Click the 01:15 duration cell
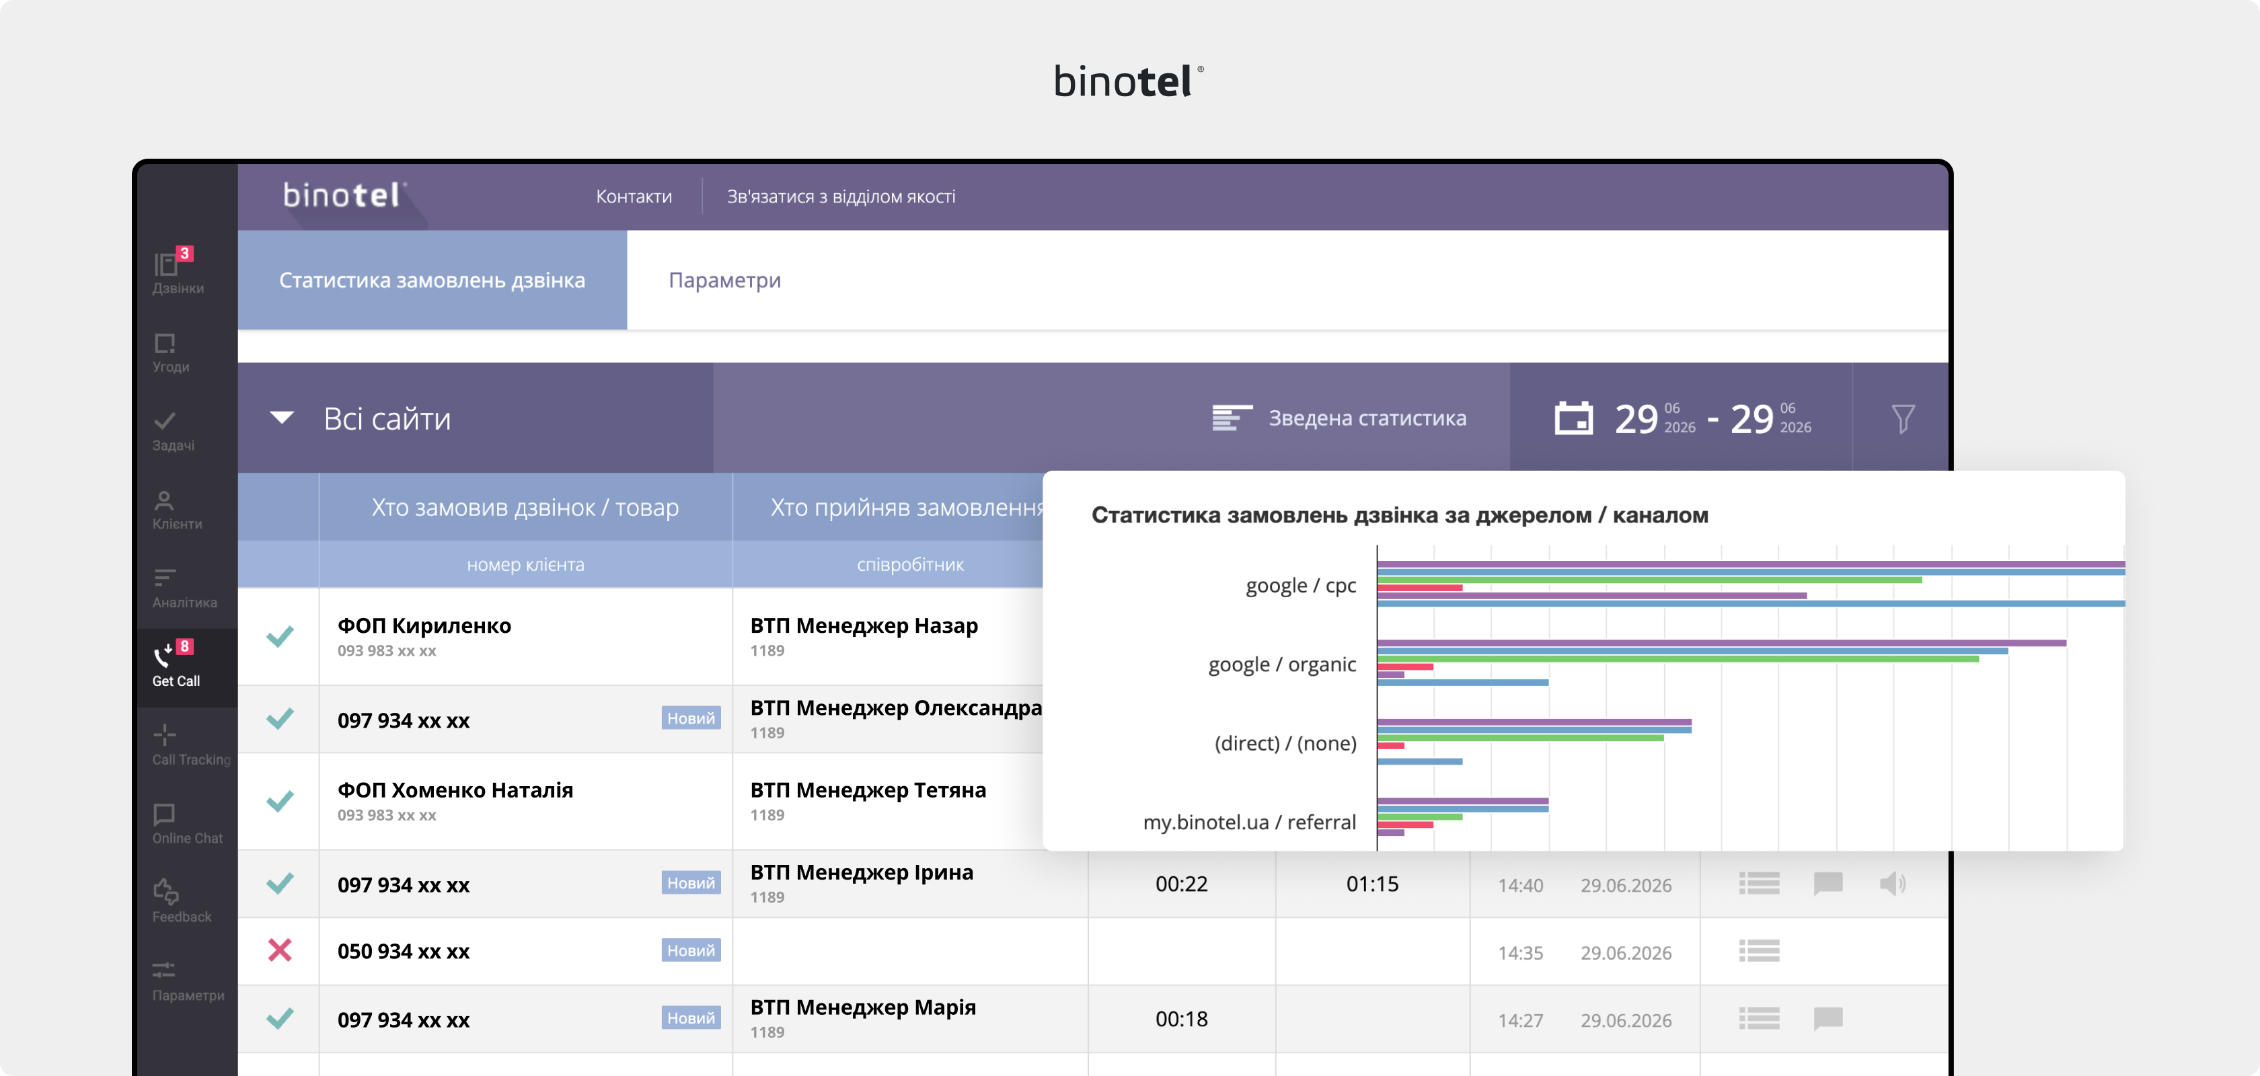The image size is (2260, 1076). (x=1372, y=884)
